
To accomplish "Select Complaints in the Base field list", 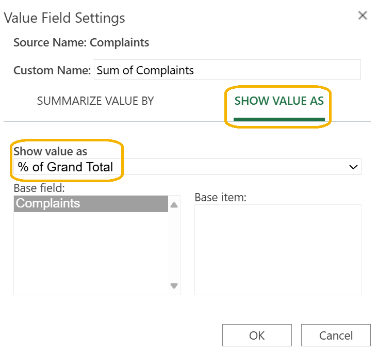I will (91, 204).
